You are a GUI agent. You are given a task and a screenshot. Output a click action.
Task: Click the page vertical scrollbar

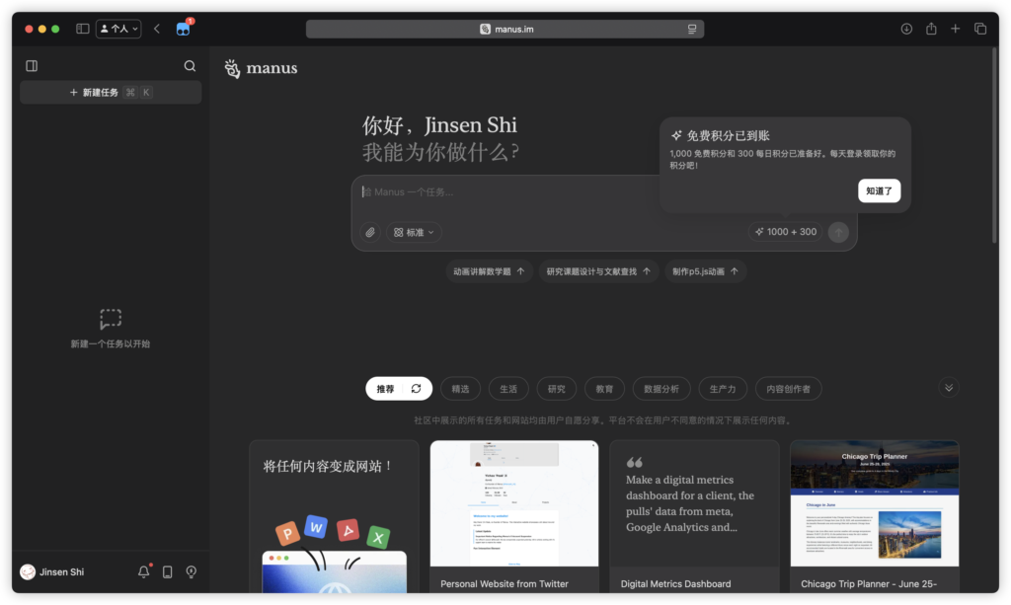coord(994,145)
